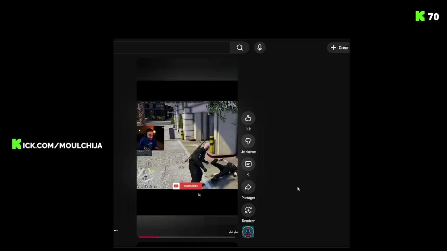Click the Partager share arrow

(248, 187)
